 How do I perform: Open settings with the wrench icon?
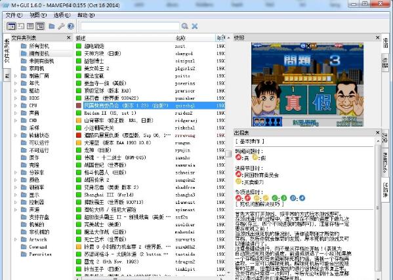point(61,26)
